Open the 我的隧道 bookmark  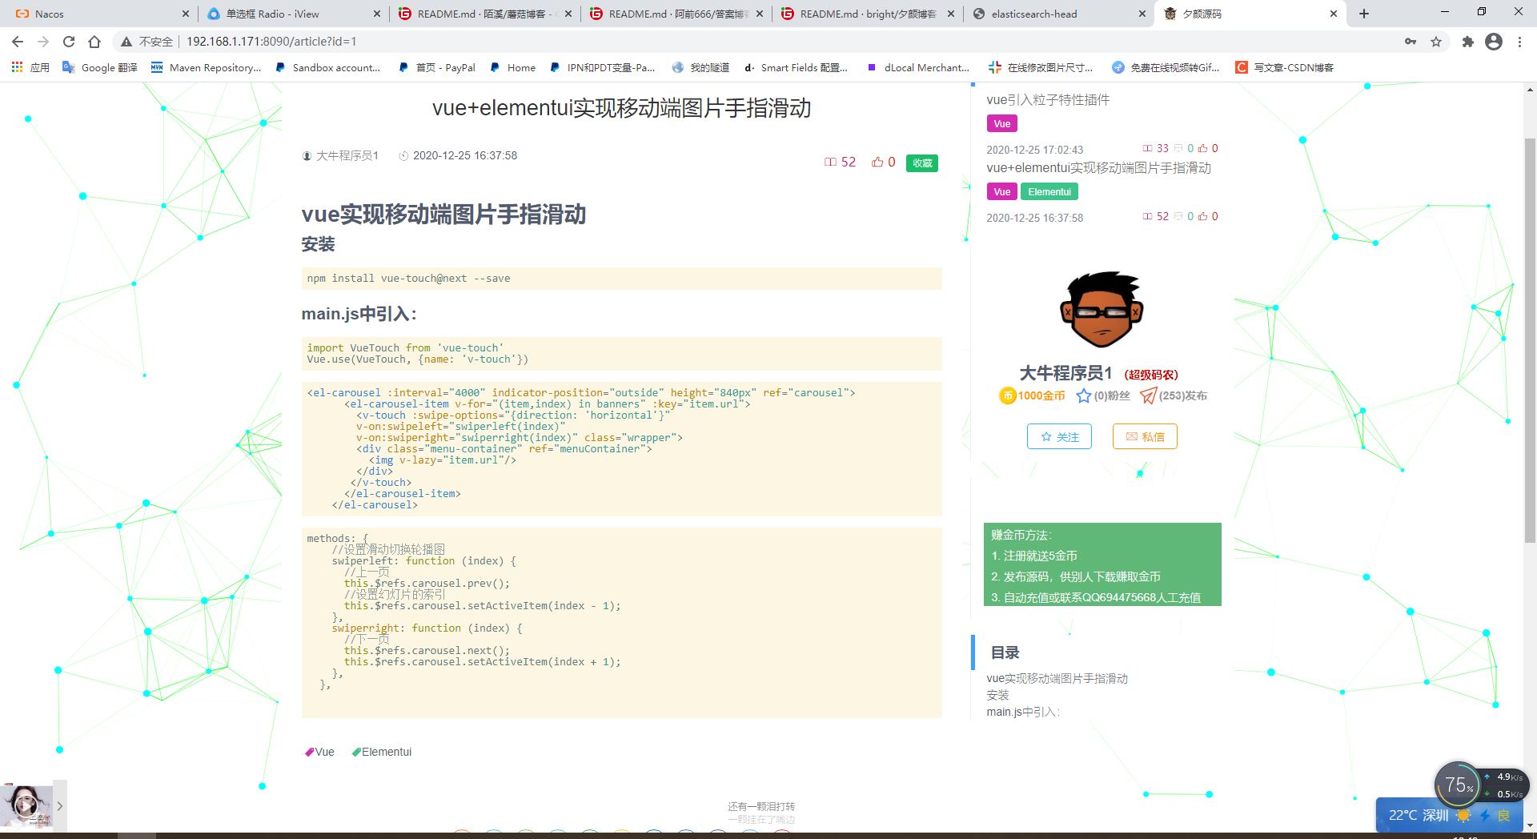pyautogui.click(x=701, y=67)
